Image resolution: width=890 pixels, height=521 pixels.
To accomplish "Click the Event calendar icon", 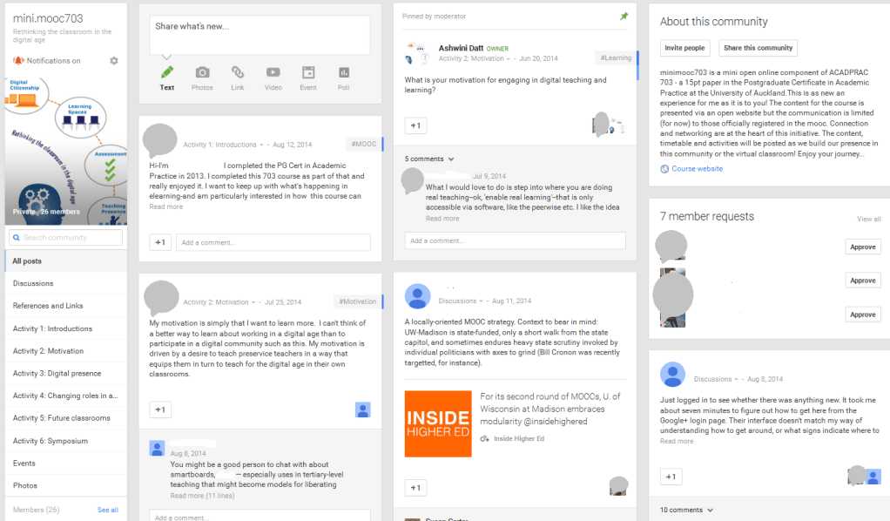I will [308, 73].
